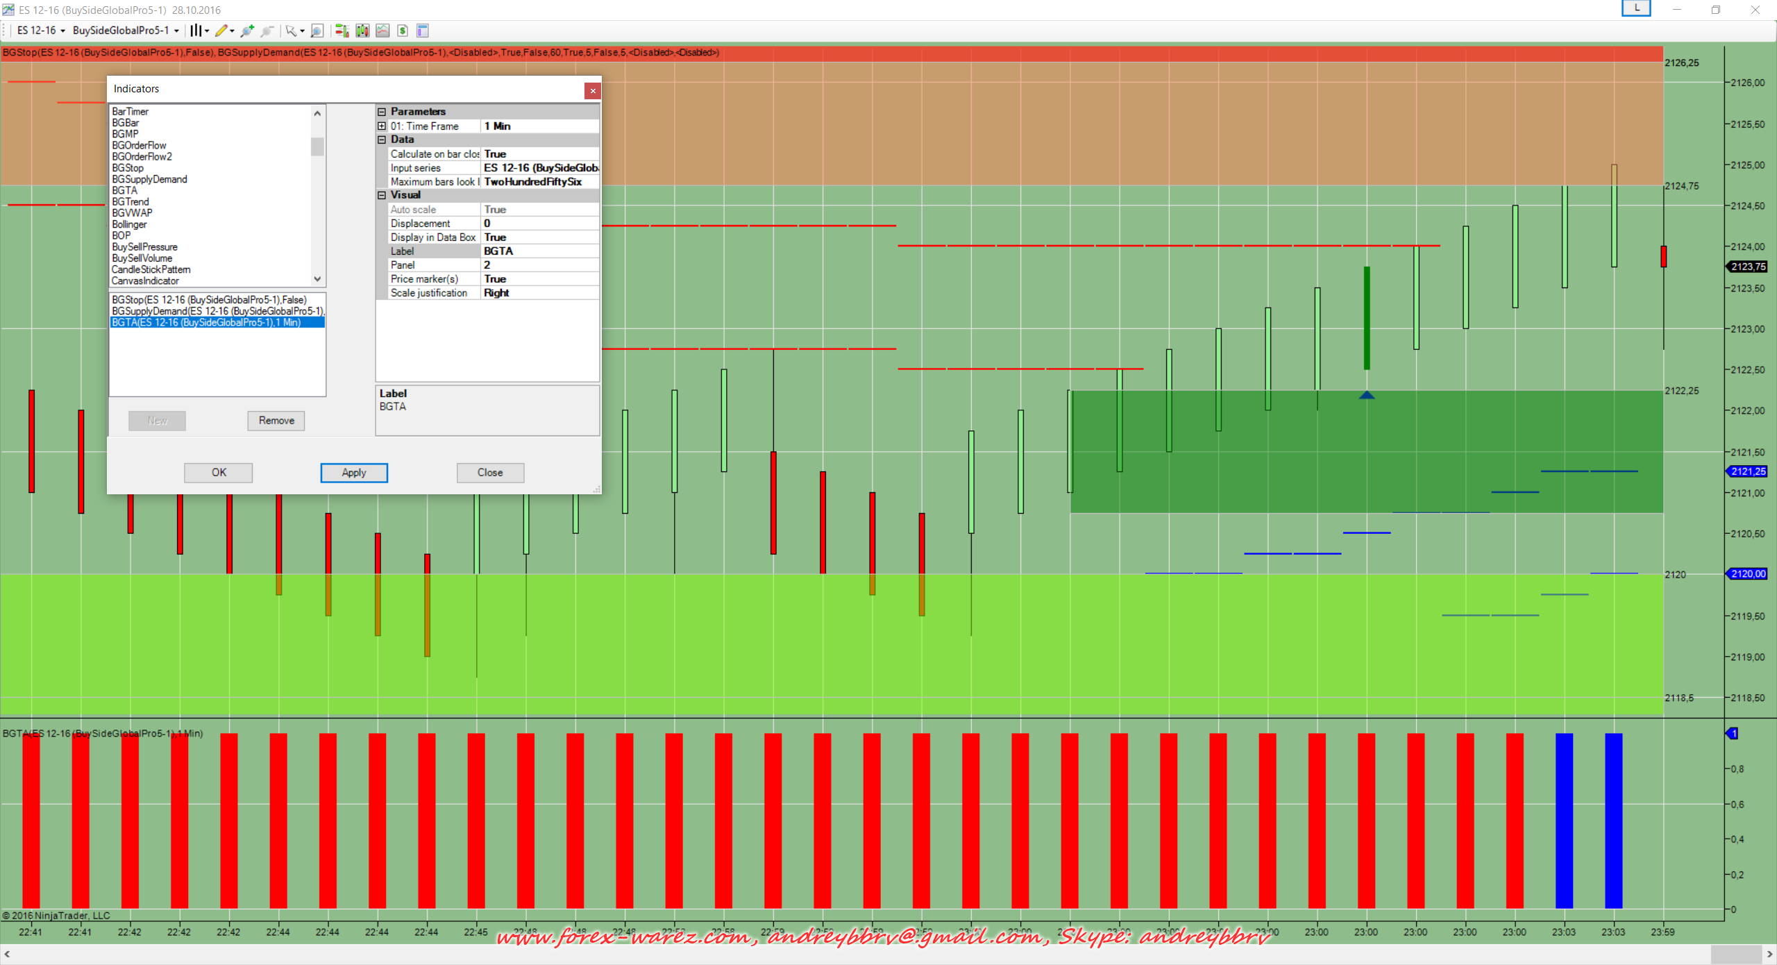The height and width of the screenshot is (965, 1777).
Task: Click the Remove button
Action: coord(276,421)
